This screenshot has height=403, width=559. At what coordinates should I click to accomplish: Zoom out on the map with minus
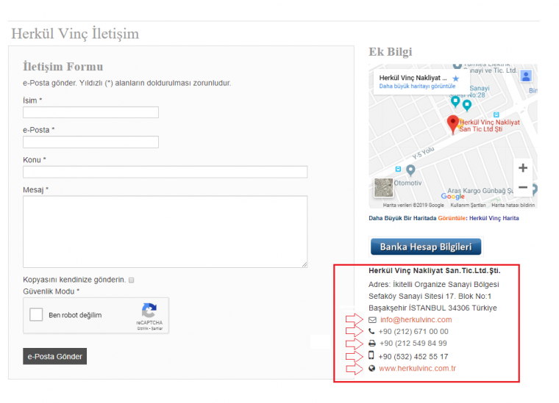pos(523,187)
